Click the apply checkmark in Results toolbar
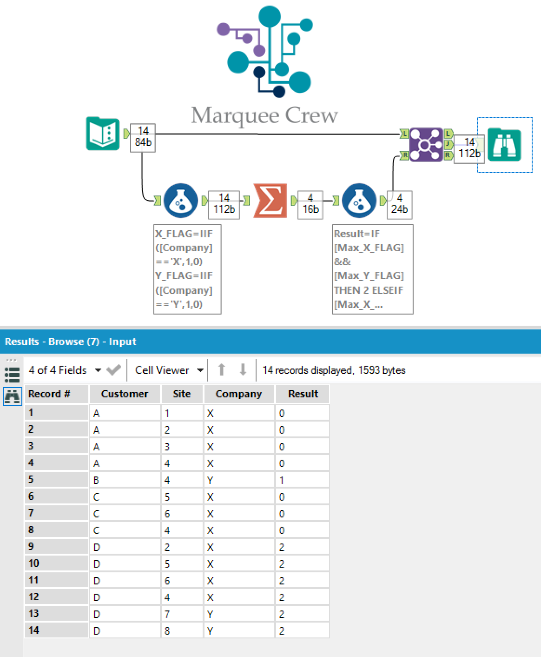 [x=113, y=370]
